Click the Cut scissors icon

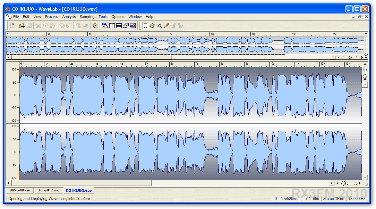(x=38, y=26)
